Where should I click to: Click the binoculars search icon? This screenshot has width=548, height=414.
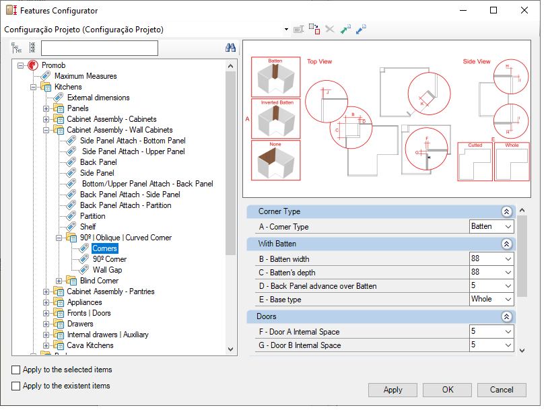(230, 48)
